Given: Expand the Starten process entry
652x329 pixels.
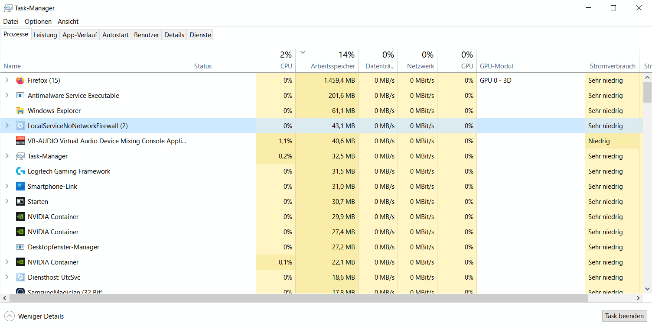Looking at the screenshot, I should point(7,202).
